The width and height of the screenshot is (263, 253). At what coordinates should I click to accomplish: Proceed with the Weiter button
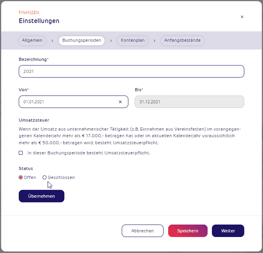228,231
